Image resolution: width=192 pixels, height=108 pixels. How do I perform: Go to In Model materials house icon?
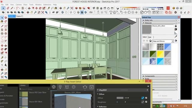pyautogui.click(x=151, y=41)
